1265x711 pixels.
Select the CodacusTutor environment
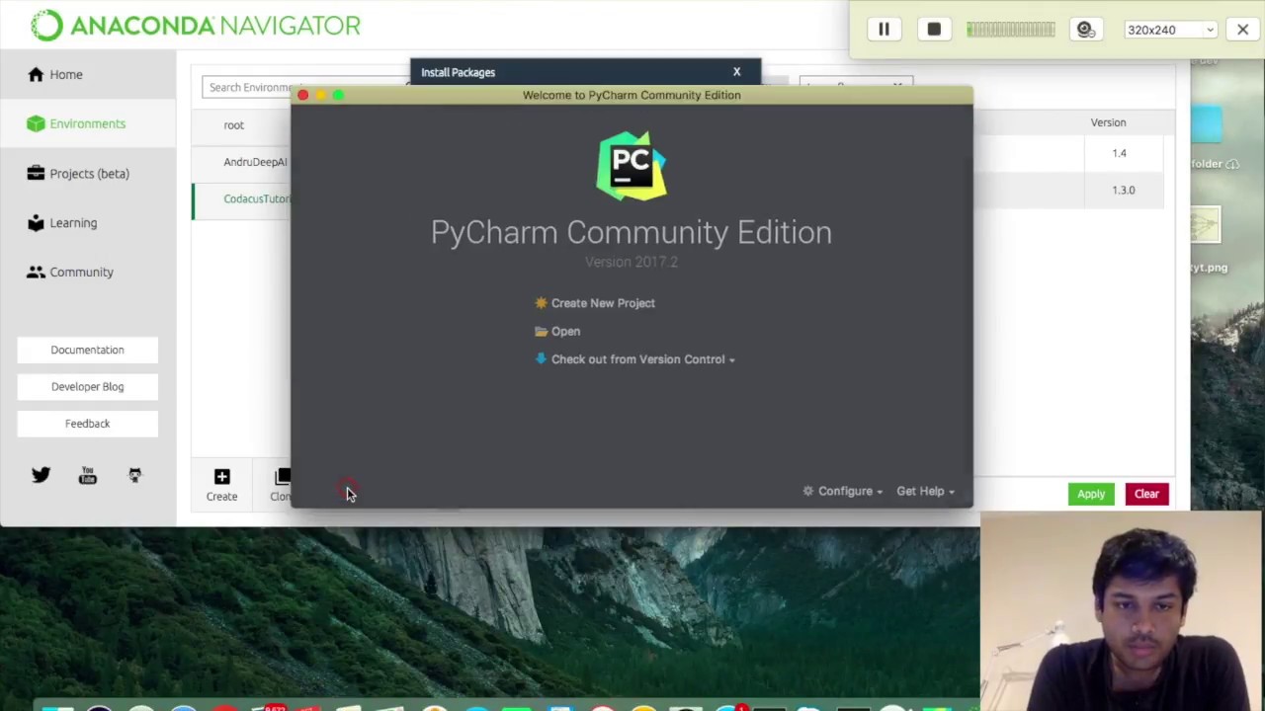(255, 198)
